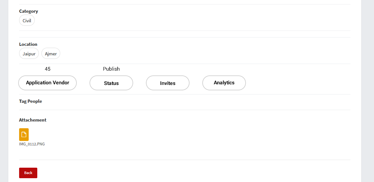Image resolution: width=374 pixels, height=182 pixels.
Task: Select the Jaipur location tag
Action: (29, 54)
